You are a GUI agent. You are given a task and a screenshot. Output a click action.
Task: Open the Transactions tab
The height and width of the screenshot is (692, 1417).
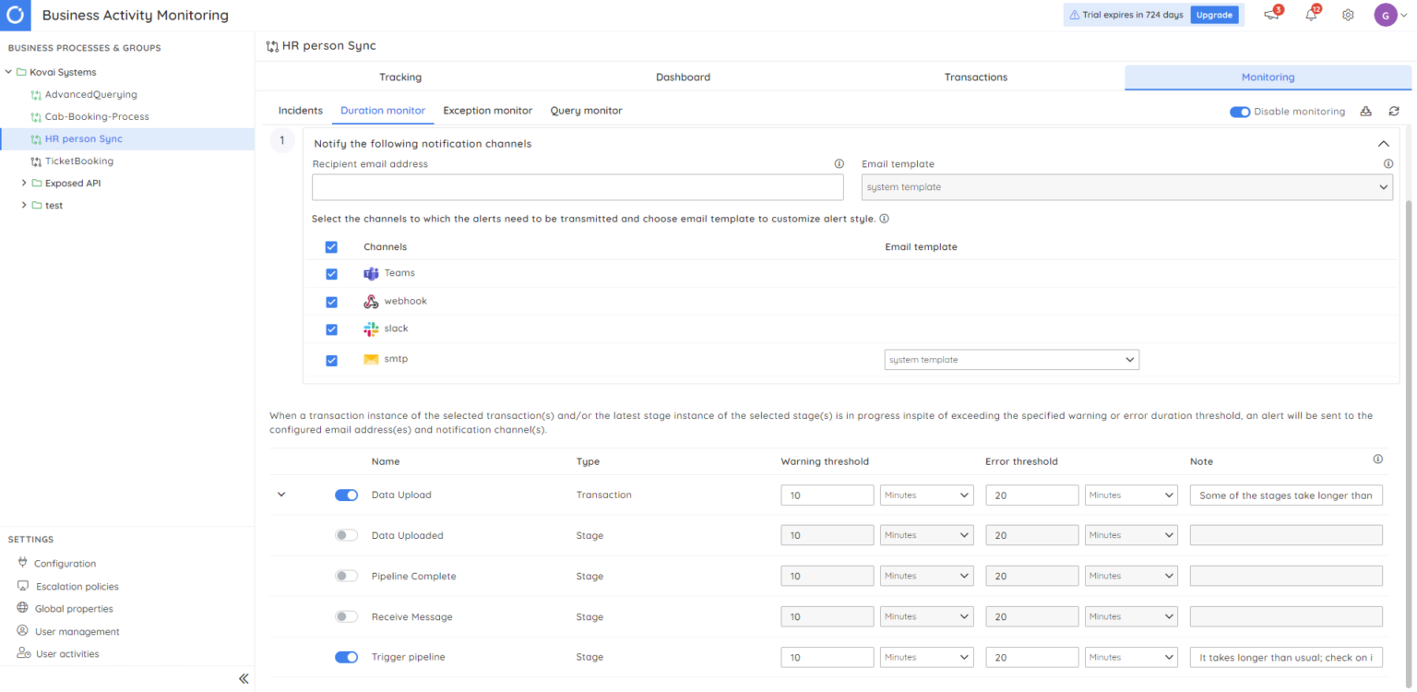[975, 77]
